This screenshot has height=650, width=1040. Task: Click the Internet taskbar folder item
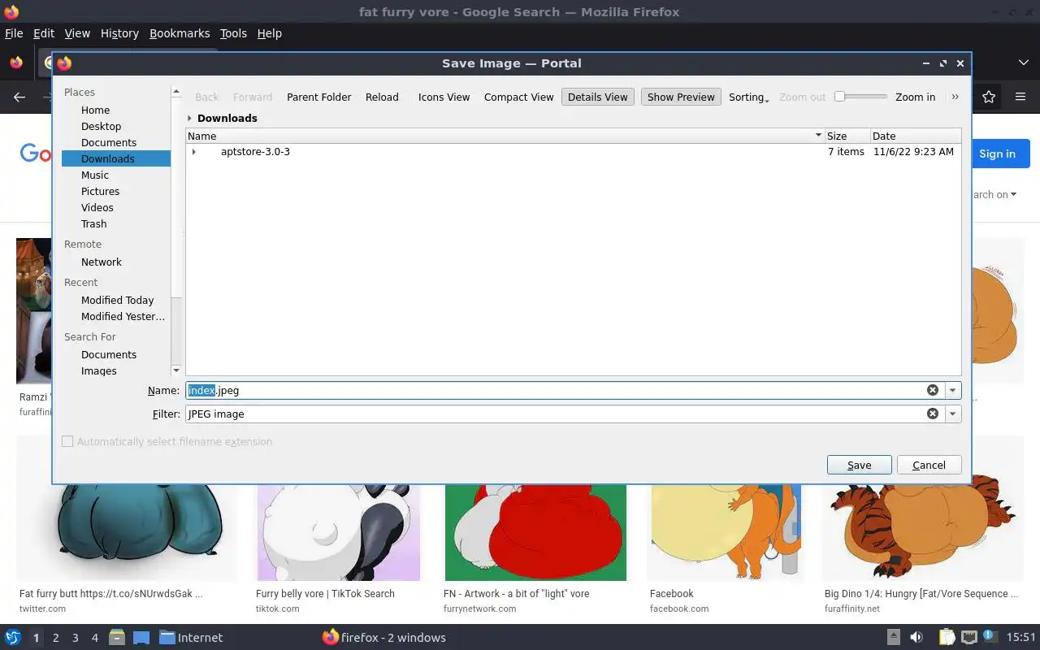[191, 637]
